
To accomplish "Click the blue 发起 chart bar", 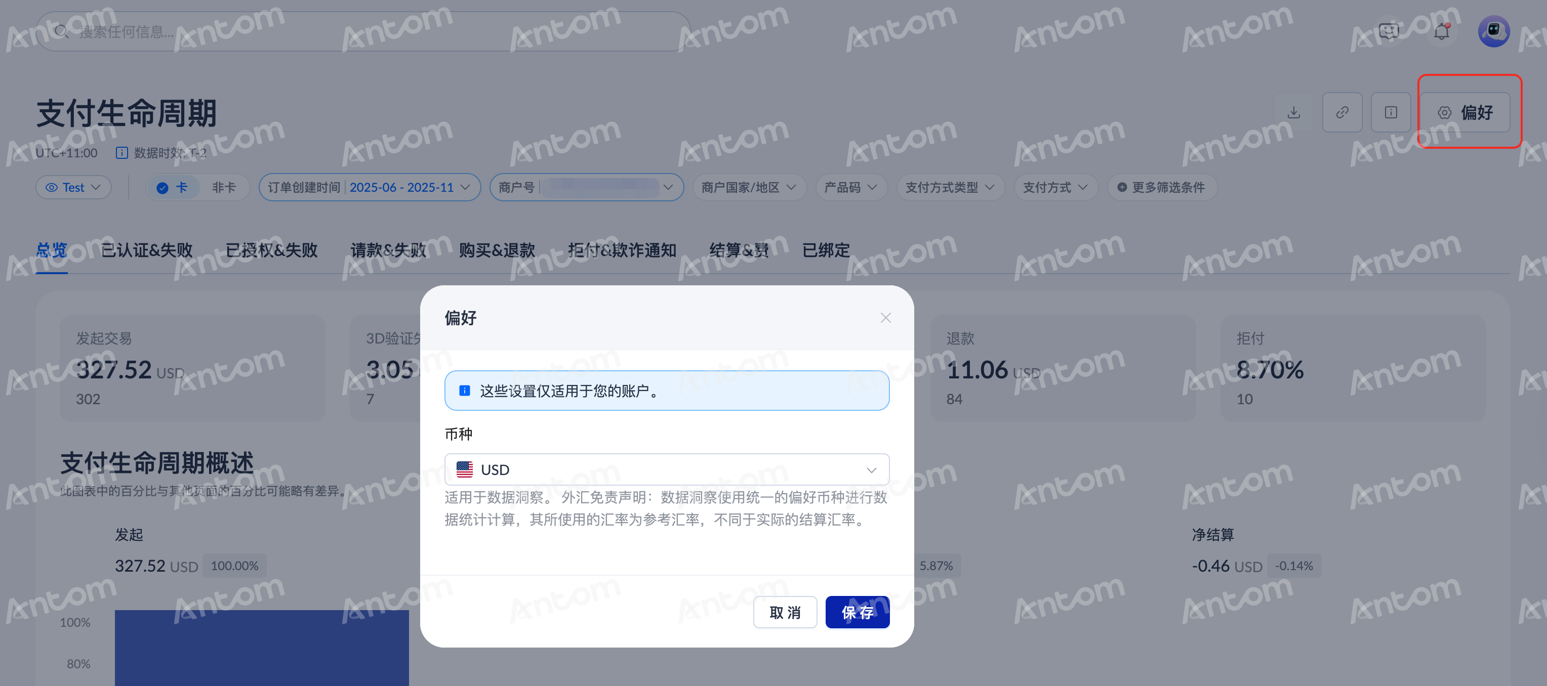I will pyautogui.click(x=262, y=648).
